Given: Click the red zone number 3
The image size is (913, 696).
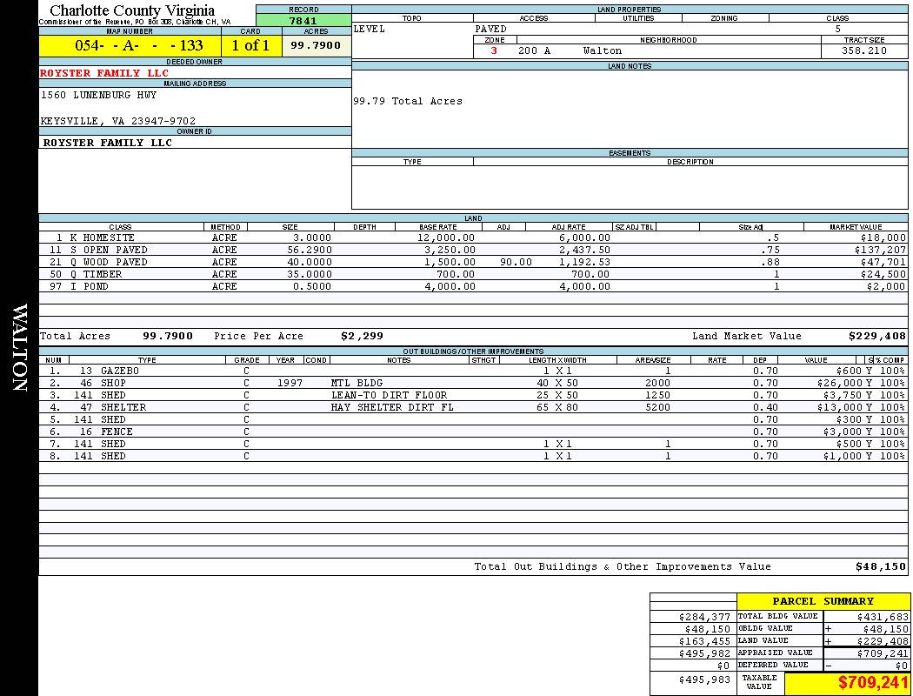Looking at the screenshot, I should (494, 51).
